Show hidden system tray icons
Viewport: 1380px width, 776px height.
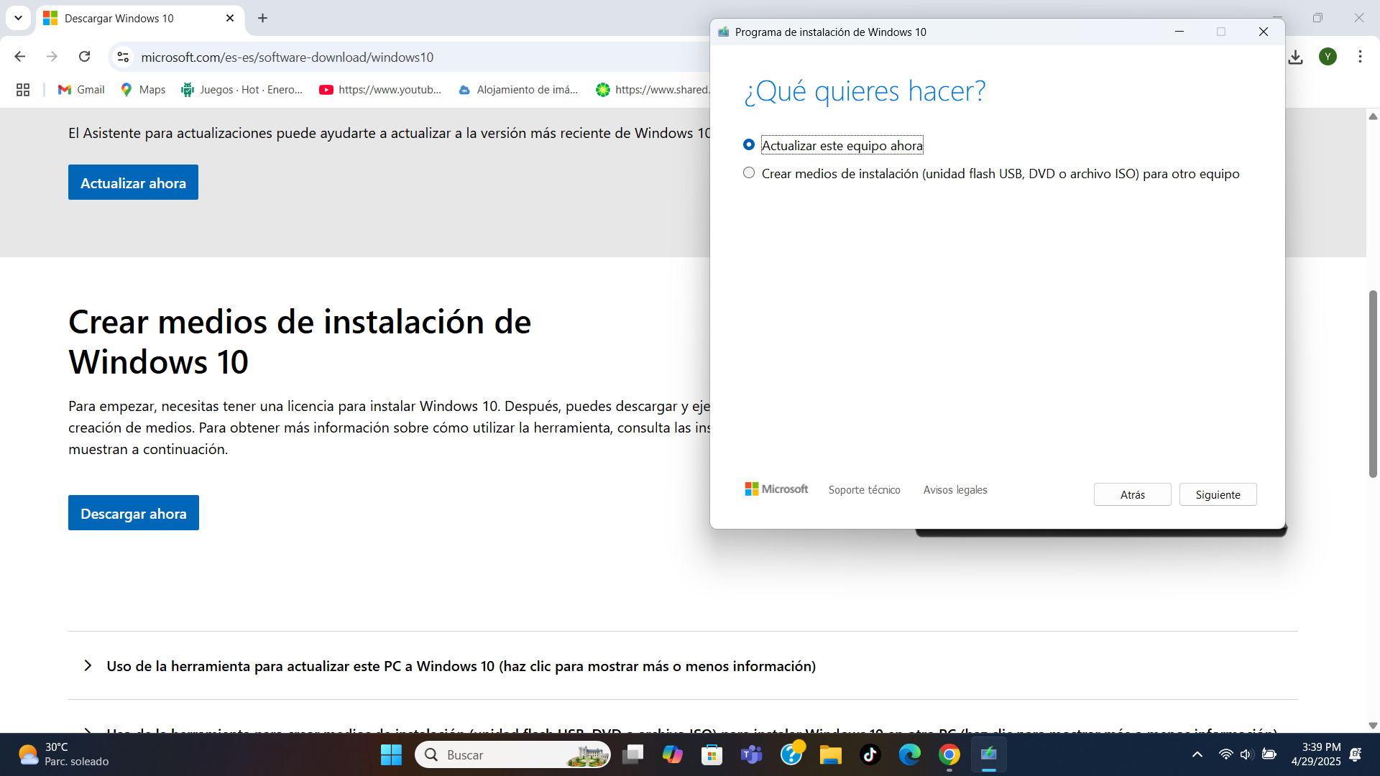(1197, 754)
